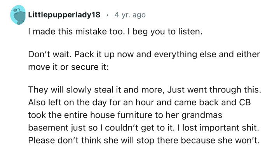Image resolution: width=272 pixels, height=149 pixels.
Task: Click the 'Pack it up now' phrase
Action: pos(104,55)
